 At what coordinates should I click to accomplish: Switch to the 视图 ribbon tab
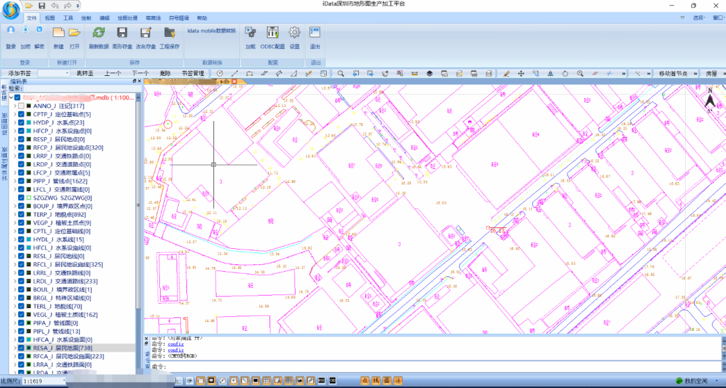50,18
